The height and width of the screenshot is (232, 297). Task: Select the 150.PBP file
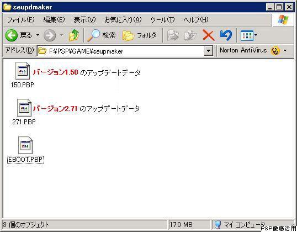click(22, 75)
